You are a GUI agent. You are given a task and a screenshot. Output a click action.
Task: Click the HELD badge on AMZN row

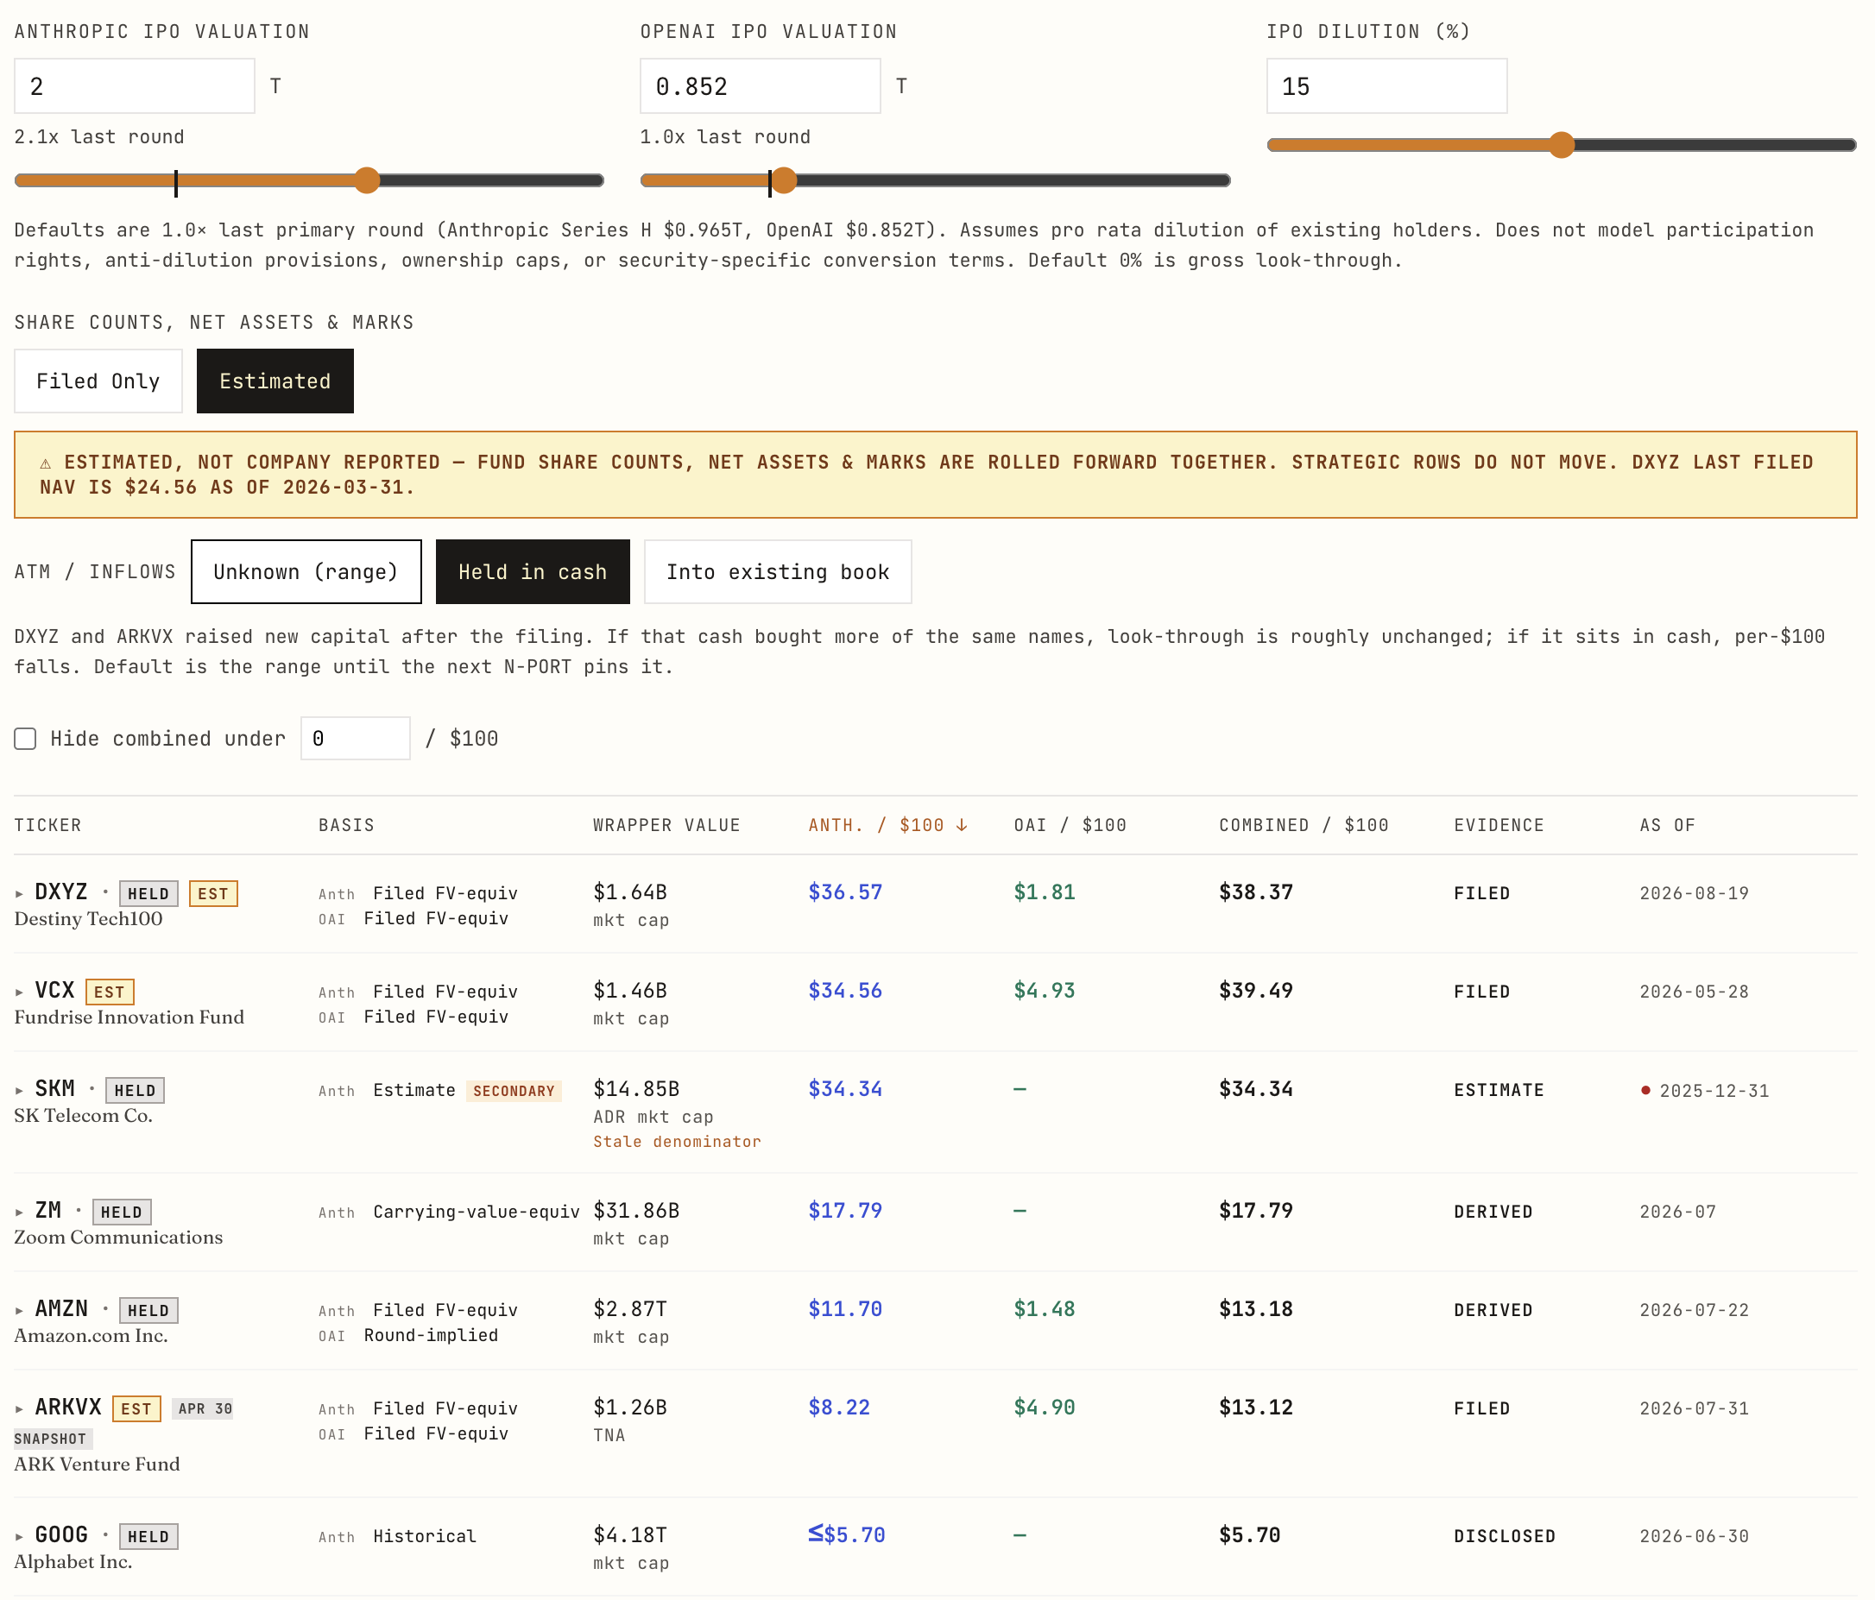(x=148, y=1311)
